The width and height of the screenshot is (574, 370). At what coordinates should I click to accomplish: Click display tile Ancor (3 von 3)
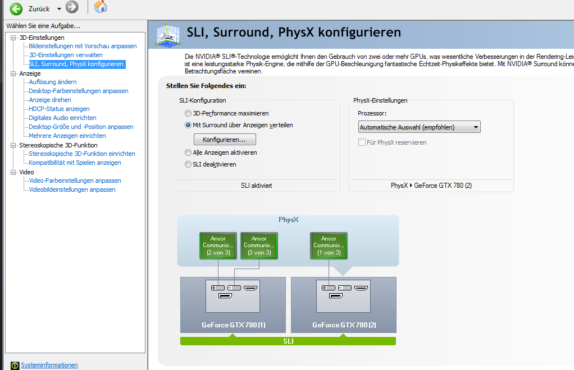coord(259,246)
